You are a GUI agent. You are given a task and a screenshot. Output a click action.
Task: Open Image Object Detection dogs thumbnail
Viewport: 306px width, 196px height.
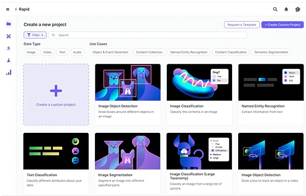click(128, 82)
